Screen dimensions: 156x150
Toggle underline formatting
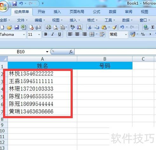[x=59, y=34]
